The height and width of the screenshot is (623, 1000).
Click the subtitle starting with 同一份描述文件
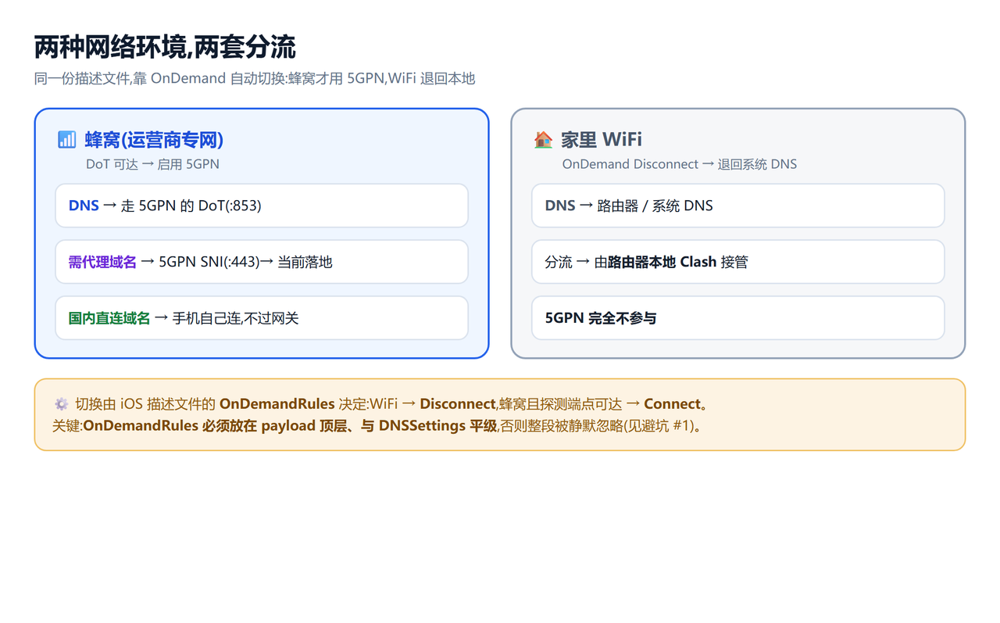click(255, 78)
